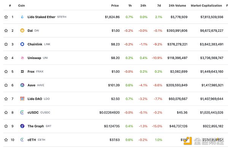Sort by Coin column header
Screen dimensions: 228x149
pyautogui.click(x=22, y=6)
